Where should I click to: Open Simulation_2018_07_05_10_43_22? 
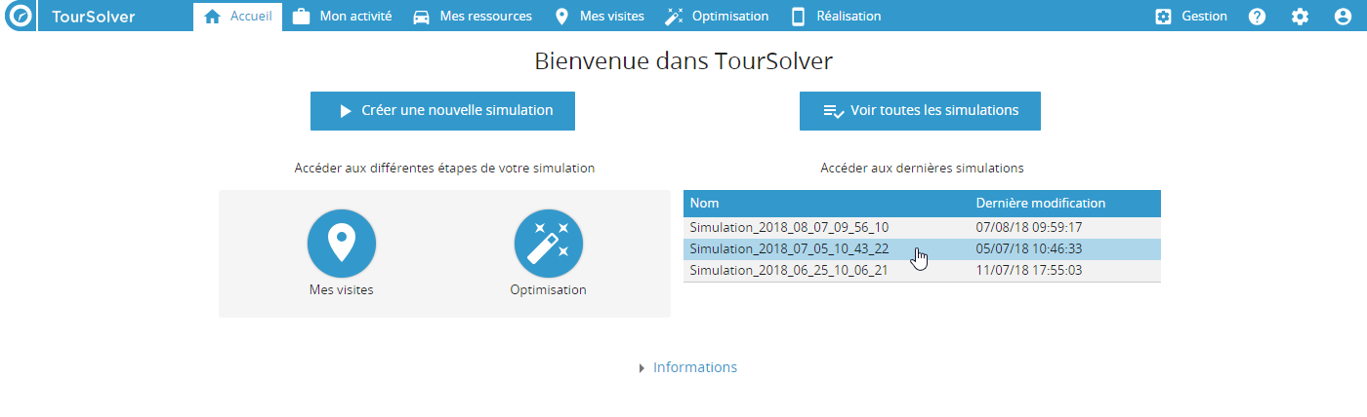pyautogui.click(x=789, y=248)
